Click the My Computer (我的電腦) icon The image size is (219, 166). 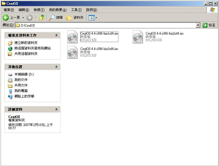[10, 91]
